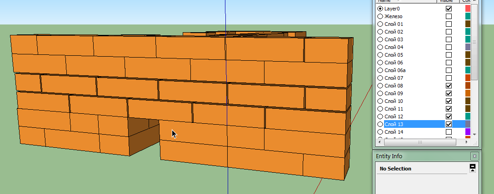
Task: Set Слой 01 as current layer
Action: 380,24
